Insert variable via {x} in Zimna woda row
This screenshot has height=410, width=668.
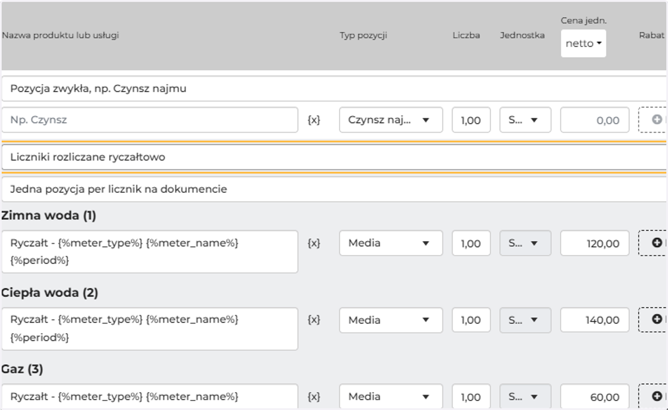[314, 243]
